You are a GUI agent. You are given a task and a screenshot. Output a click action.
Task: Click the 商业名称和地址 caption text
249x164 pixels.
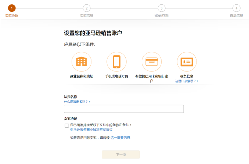(x=82, y=76)
